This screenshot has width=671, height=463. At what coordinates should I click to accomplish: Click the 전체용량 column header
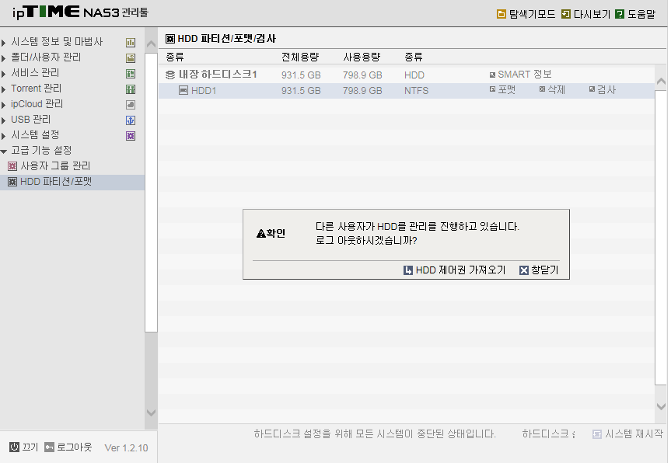click(300, 57)
